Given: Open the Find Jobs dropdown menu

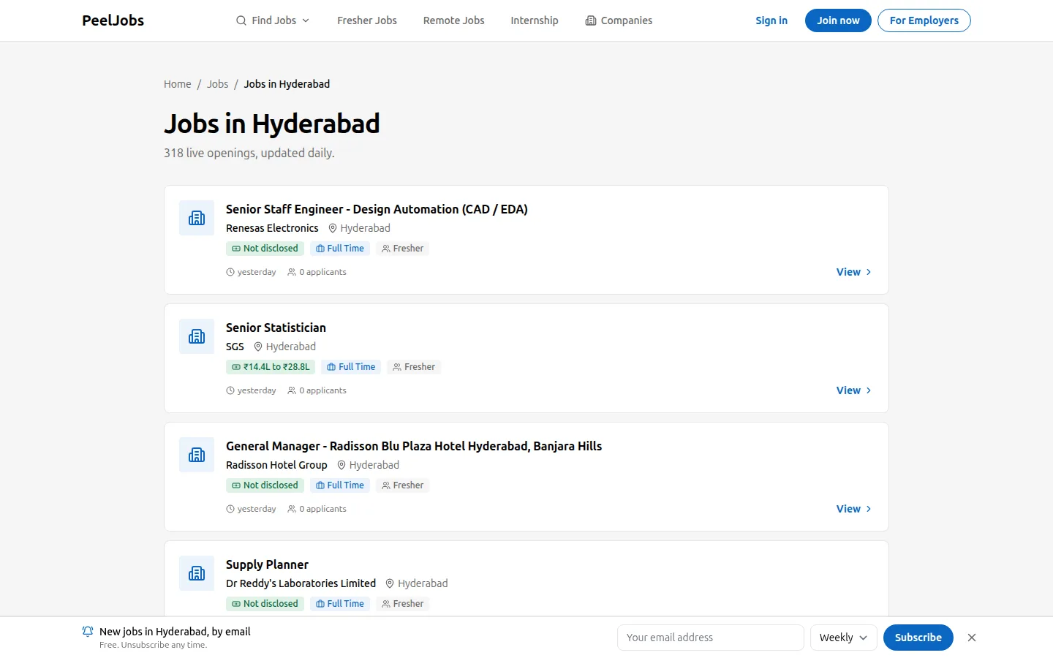Looking at the screenshot, I should 273,20.
